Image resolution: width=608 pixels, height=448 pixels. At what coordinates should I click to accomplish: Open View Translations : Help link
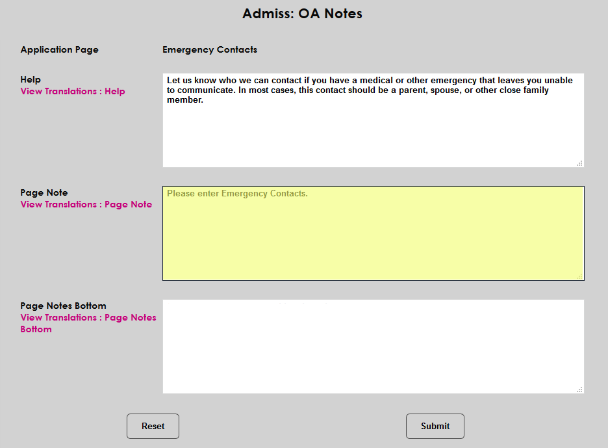72,91
